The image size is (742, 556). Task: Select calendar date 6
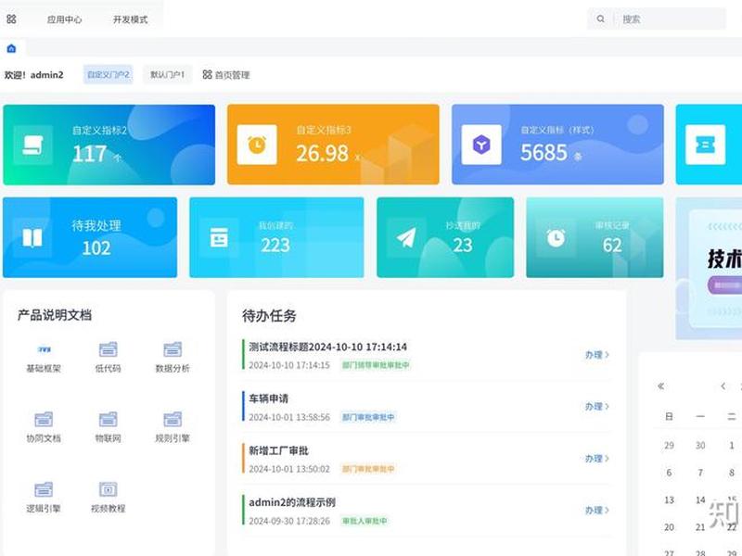point(669,473)
